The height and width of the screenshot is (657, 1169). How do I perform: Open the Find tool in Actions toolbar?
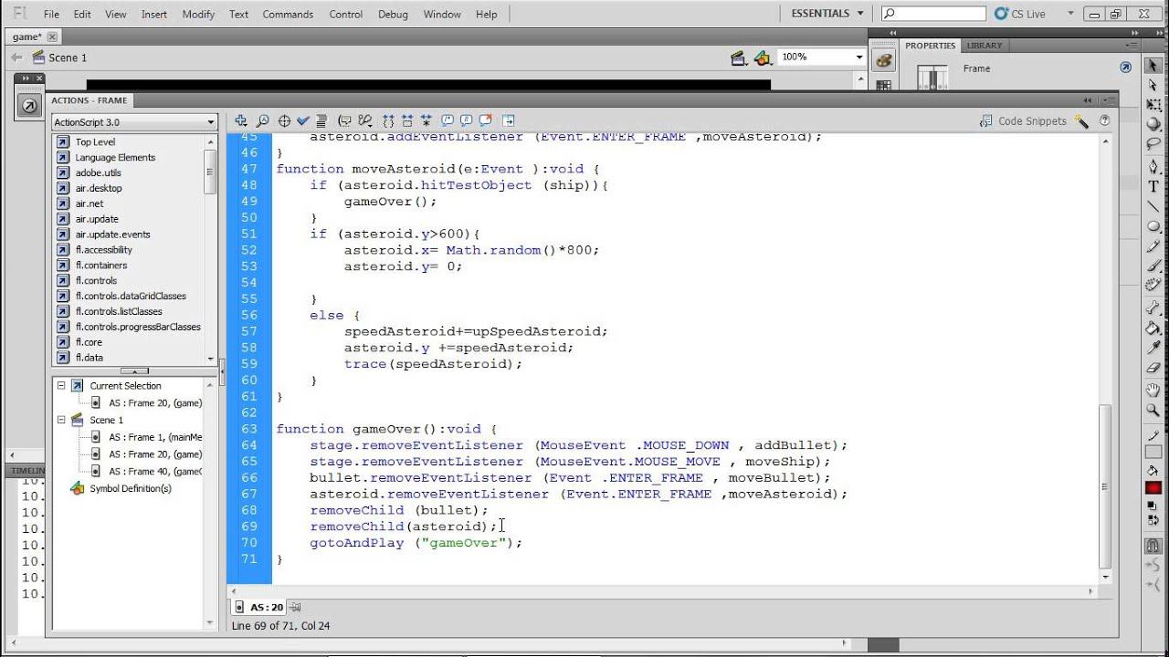262,120
